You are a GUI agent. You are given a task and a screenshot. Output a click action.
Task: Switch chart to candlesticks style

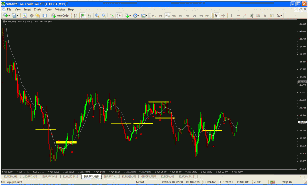point(82,15)
